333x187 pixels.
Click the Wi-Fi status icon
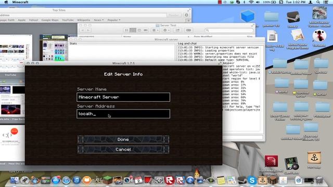point(251,2)
